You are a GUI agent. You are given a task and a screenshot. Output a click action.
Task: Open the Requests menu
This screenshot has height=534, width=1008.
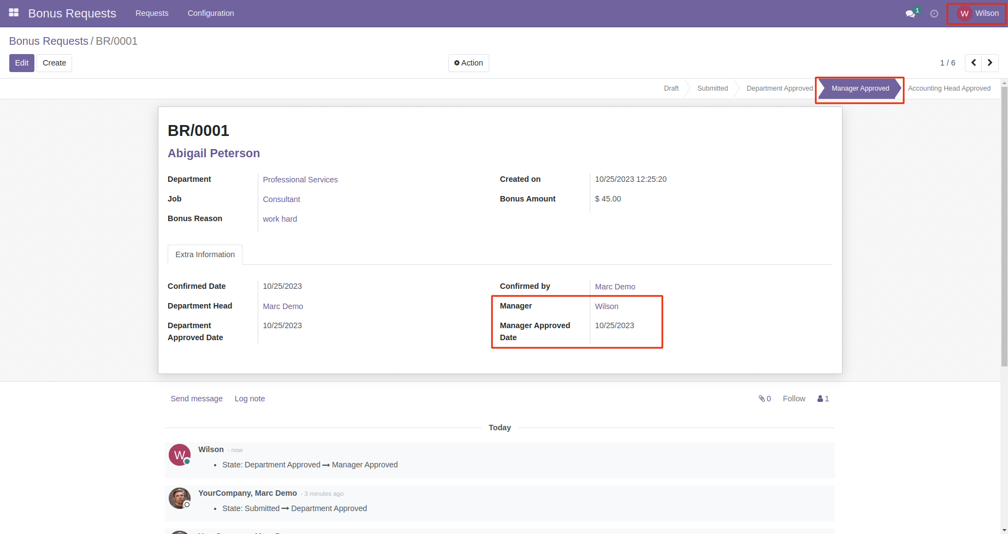tap(152, 13)
